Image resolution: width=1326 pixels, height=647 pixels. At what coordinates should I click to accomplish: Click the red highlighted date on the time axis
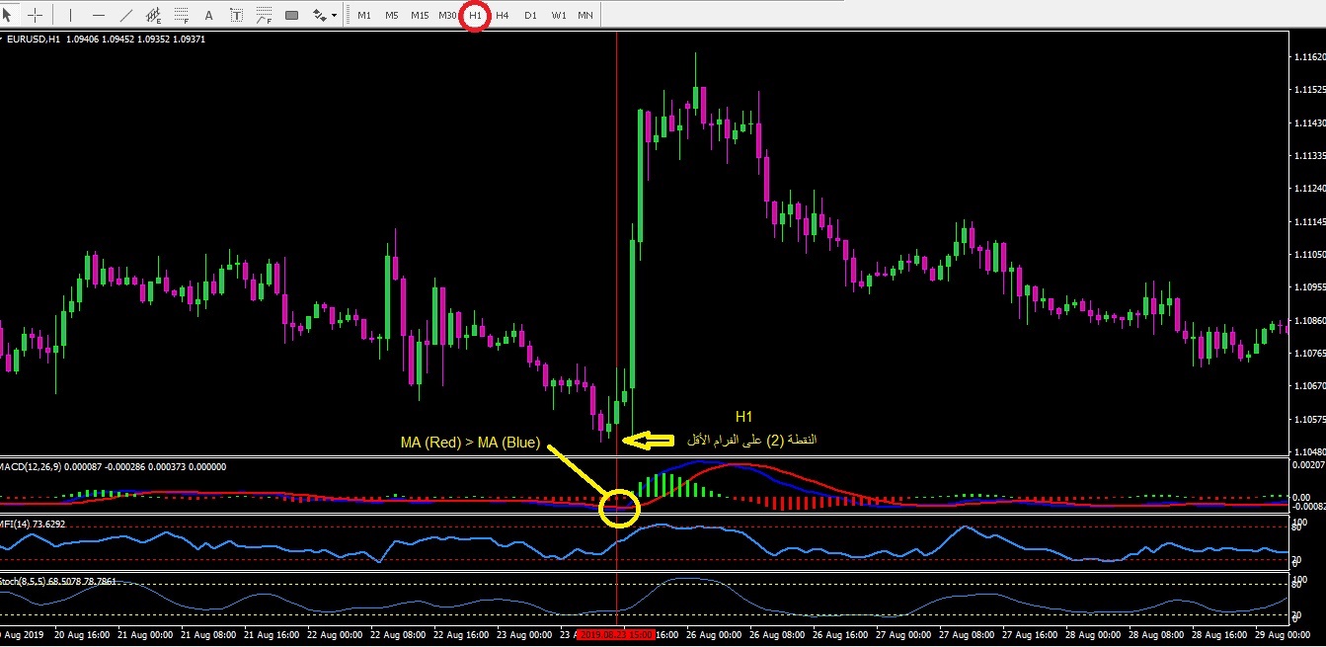click(615, 634)
